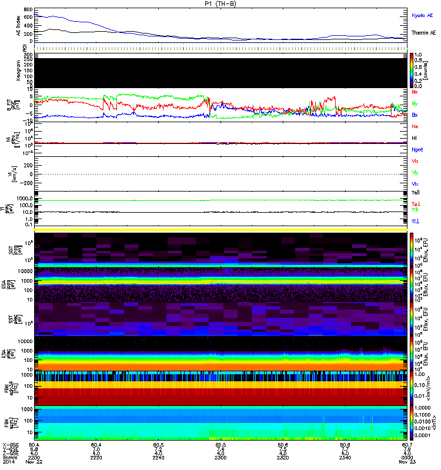Click the green Viy velocity legend label

coord(415,172)
